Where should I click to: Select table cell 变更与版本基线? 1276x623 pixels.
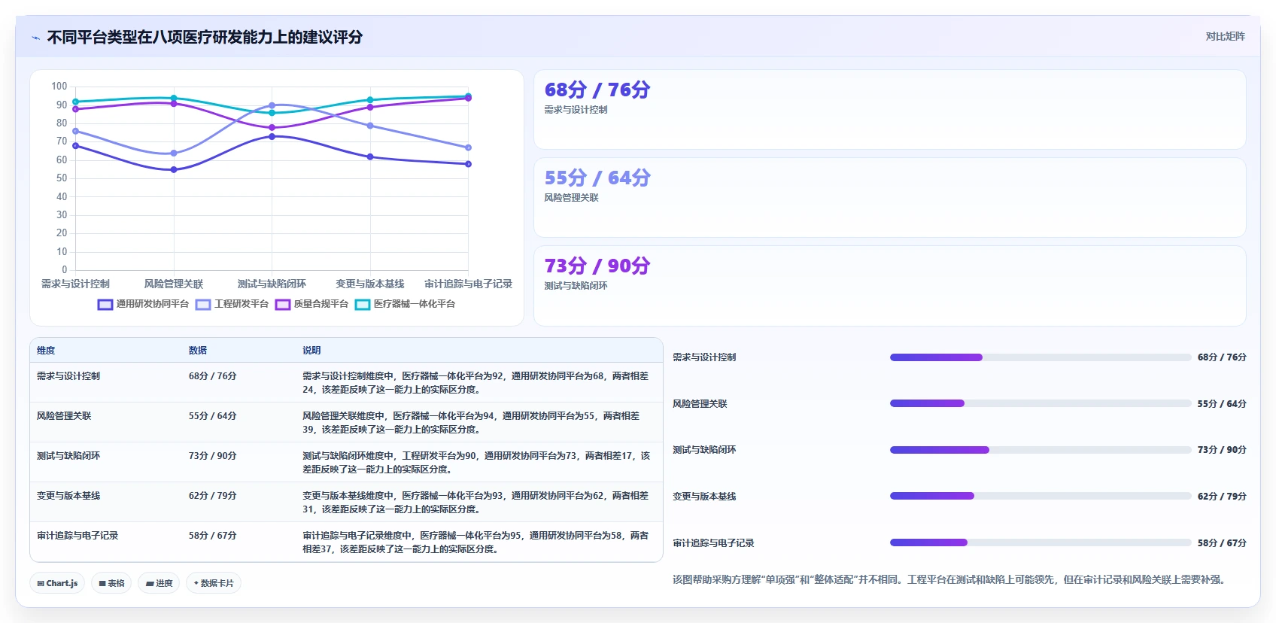pyautogui.click(x=68, y=496)
